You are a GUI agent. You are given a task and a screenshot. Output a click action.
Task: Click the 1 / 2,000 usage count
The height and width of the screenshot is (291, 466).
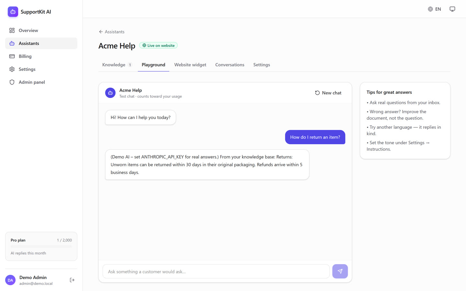[x=64, y=240]
